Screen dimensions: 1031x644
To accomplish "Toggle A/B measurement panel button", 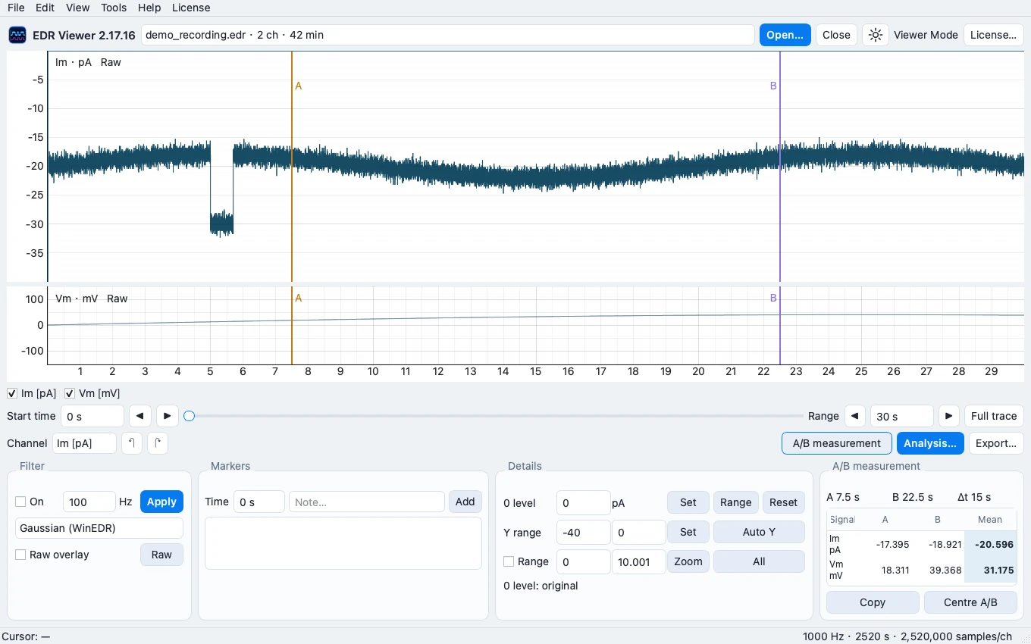I will tap(837, 443).
